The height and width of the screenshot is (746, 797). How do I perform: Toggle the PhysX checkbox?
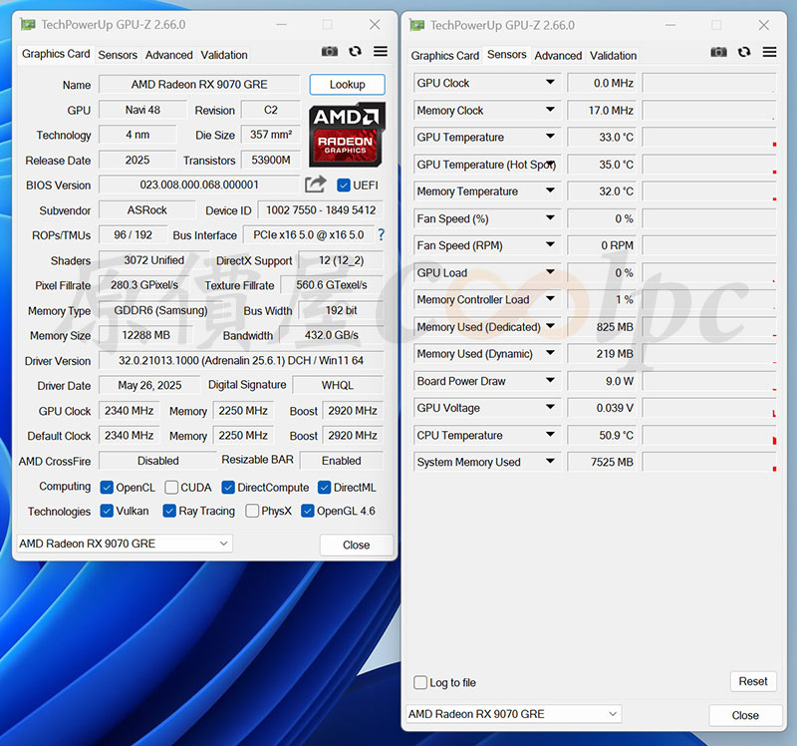pos(252,511)
